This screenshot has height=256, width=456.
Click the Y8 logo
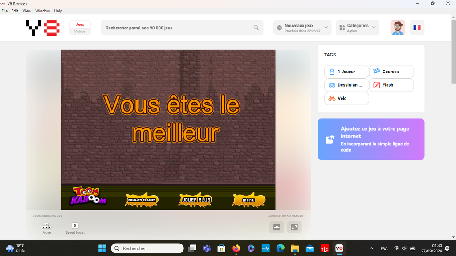[43, 28]
